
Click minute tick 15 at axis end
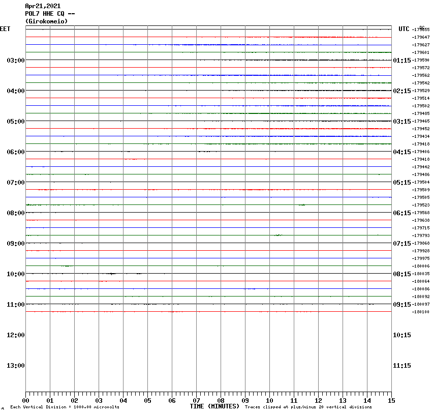click(x=391, y=401)
